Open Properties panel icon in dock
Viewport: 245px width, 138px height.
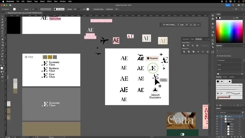(x=213, y=16)
